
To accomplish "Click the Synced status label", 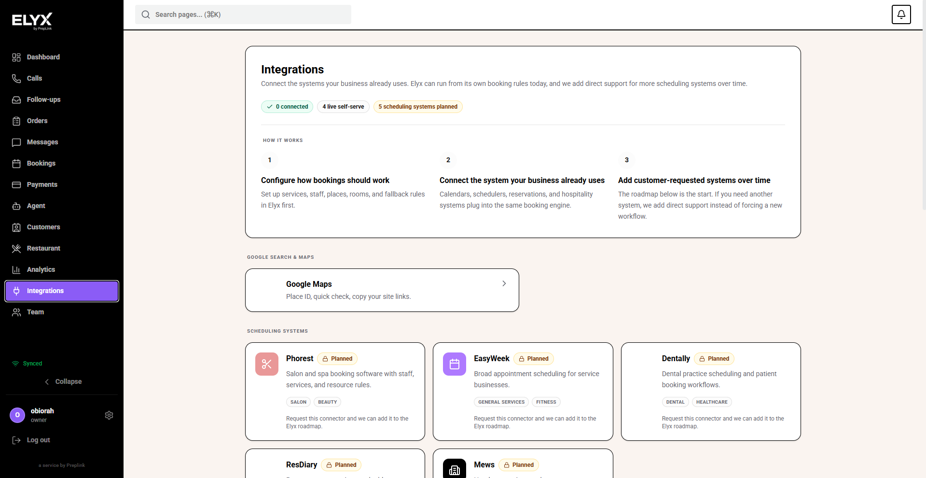I will (x=32, y=364).
